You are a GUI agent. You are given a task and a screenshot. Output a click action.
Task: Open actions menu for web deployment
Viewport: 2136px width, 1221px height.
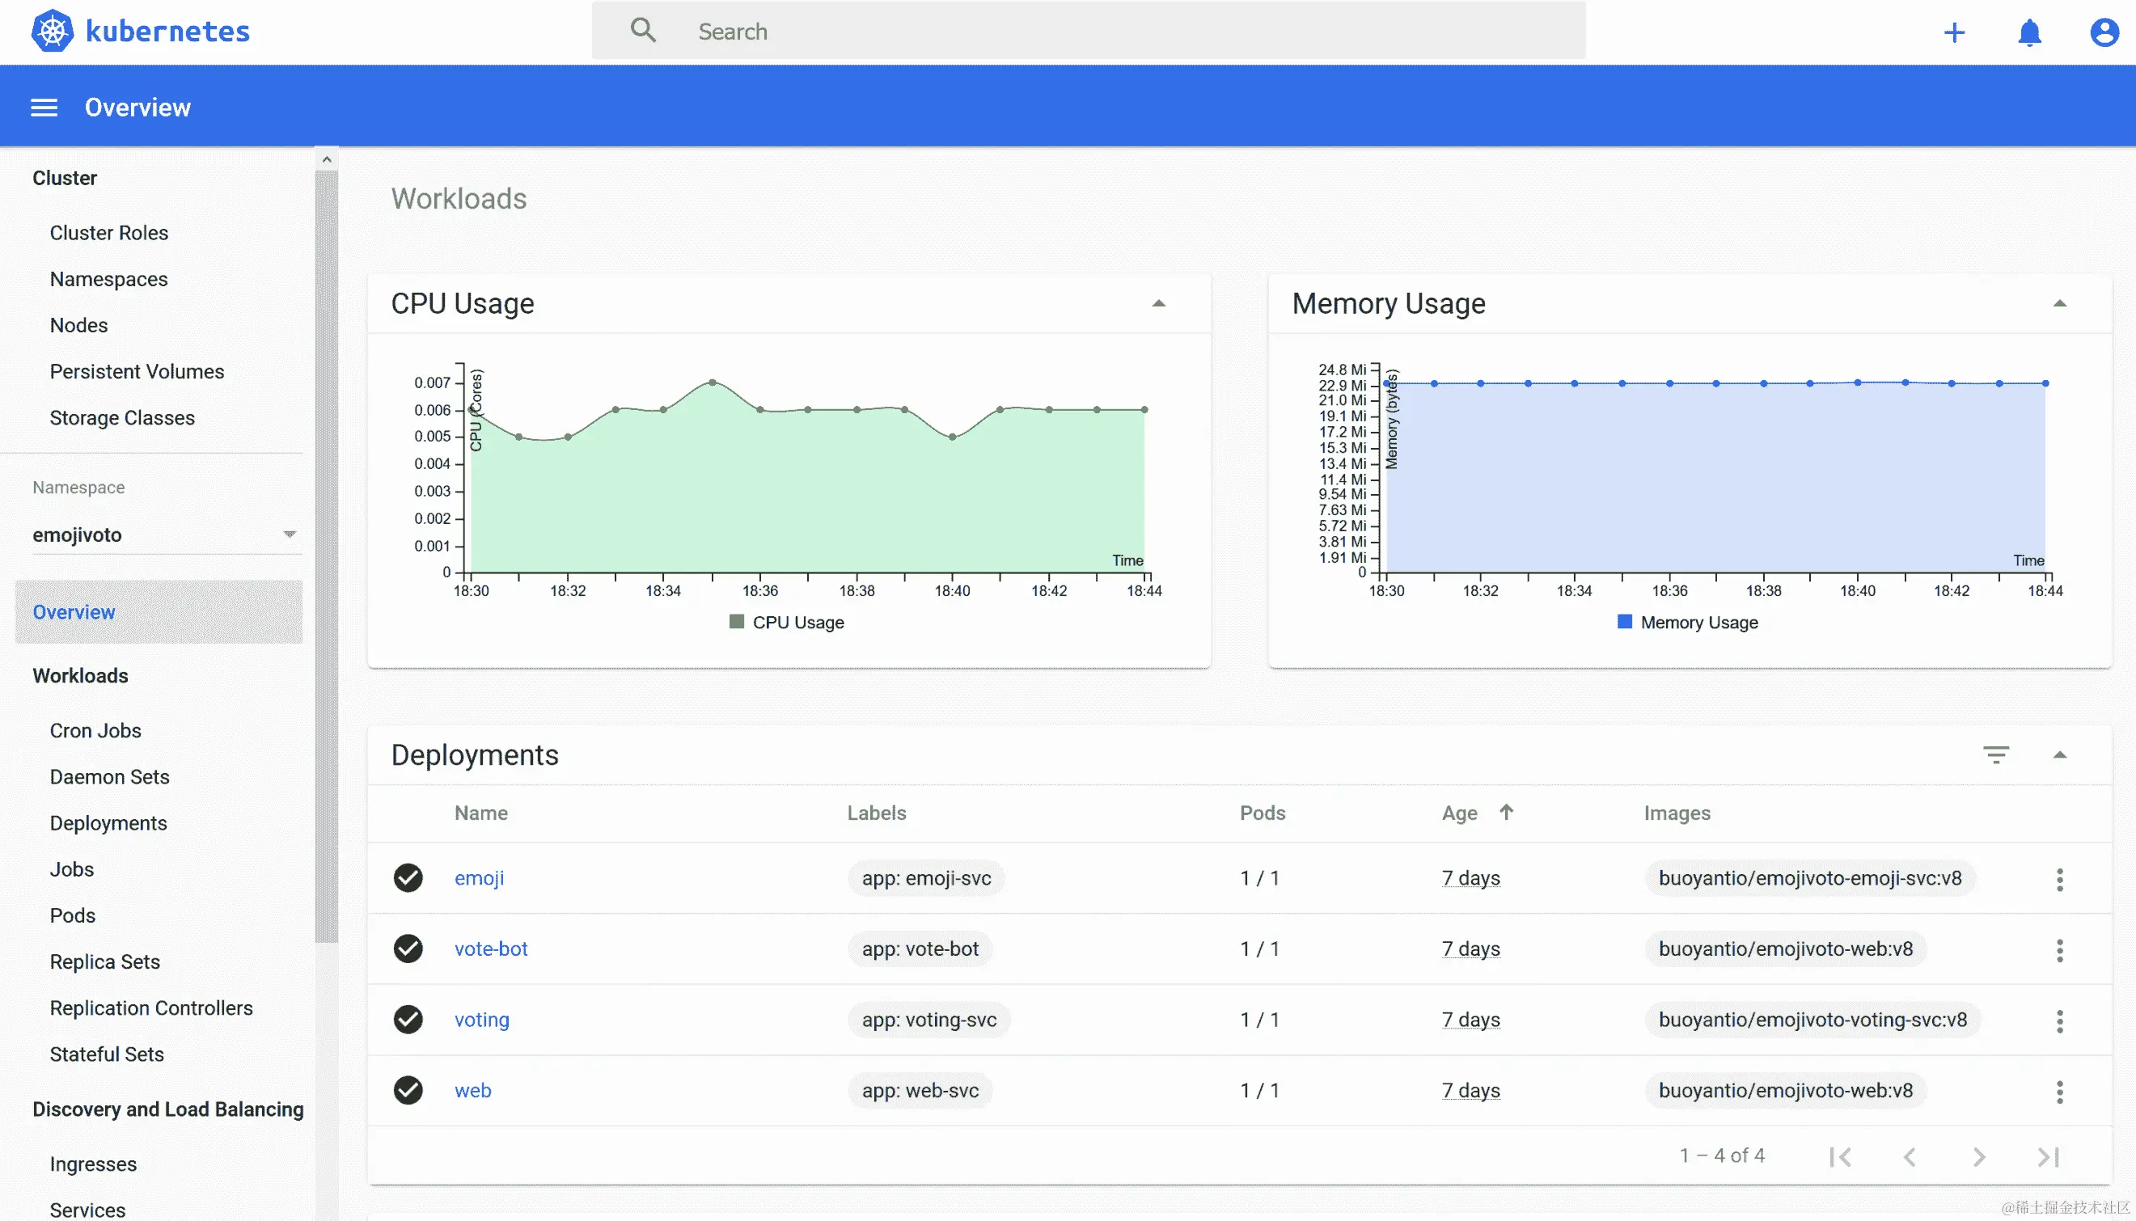[2059, 1091]
